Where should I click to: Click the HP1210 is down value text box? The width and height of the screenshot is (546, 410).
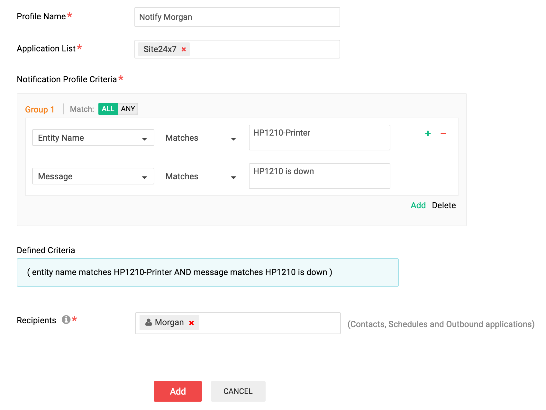point(320,176)
